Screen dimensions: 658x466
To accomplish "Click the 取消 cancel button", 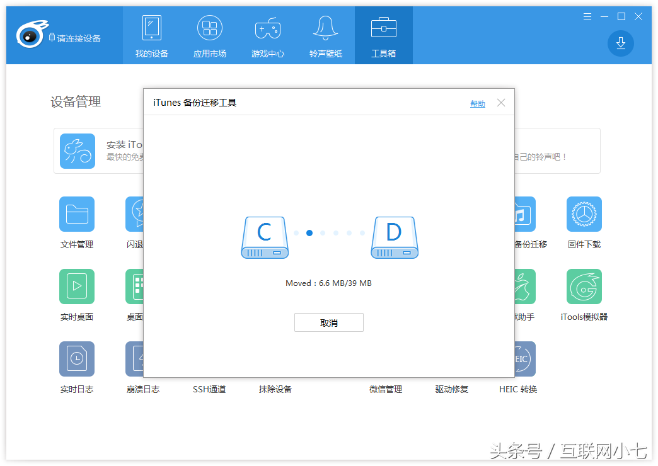I will click(x=328, y=322).
